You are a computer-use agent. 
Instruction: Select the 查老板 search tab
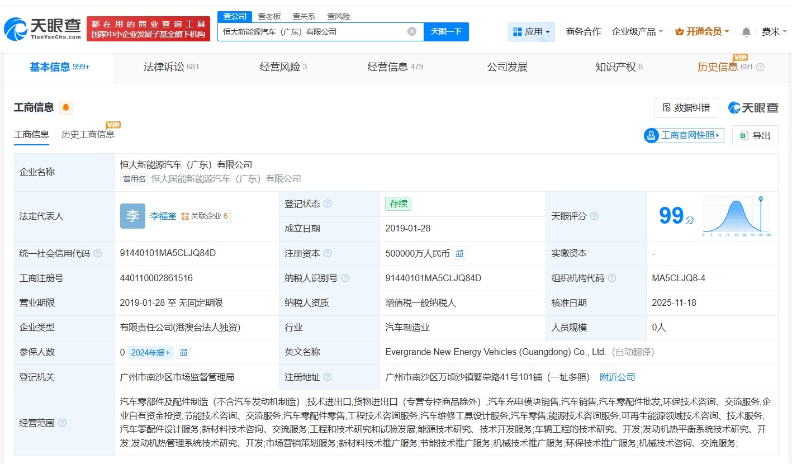(270, 16)
